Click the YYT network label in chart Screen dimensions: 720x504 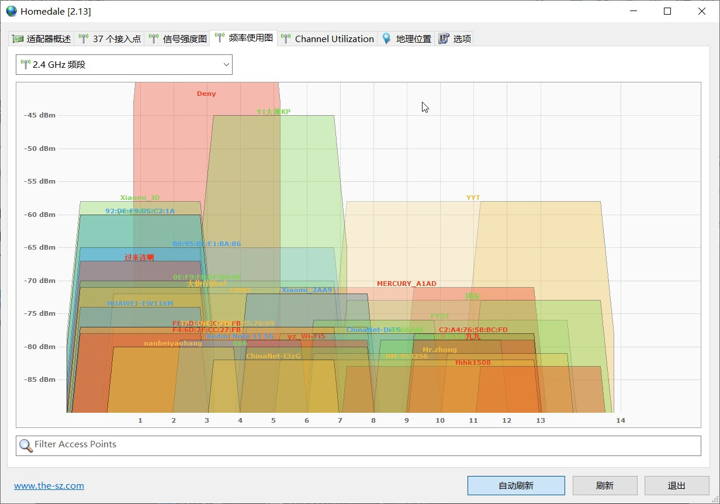coord(473,198)
